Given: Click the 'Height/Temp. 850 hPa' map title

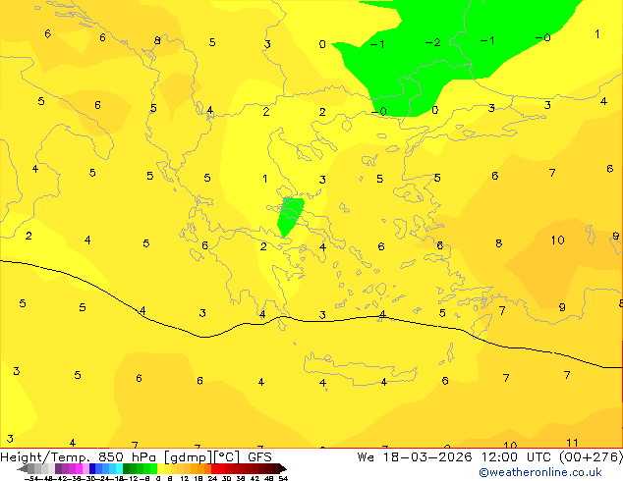Looking at the screenshot, I should [x=79, y=457].
